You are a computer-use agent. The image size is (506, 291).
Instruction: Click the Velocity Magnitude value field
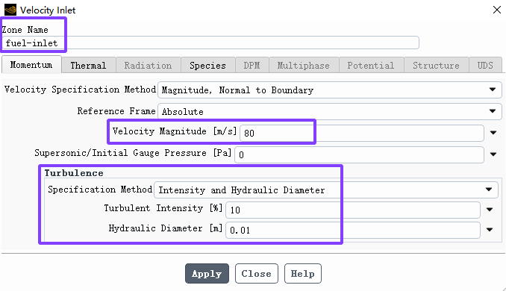click(362, 133)
